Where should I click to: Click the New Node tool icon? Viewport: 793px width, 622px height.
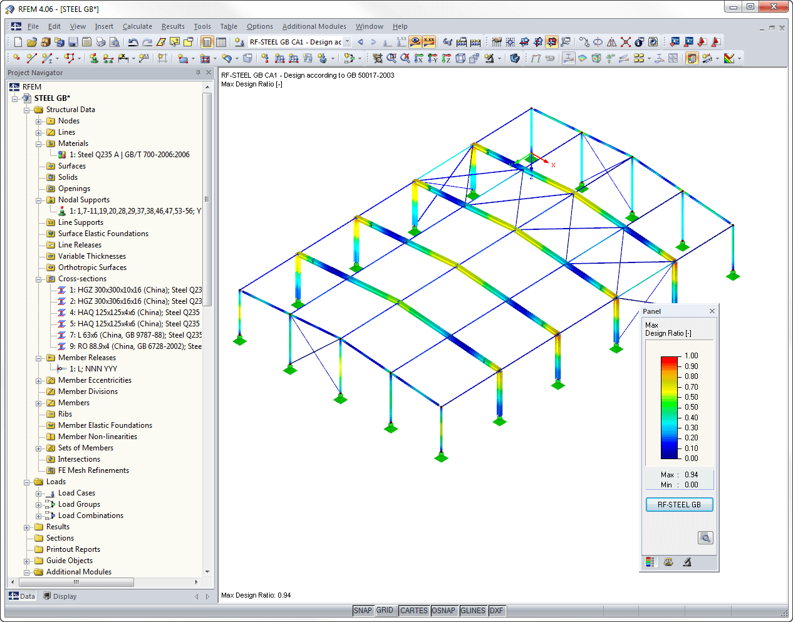click(x=16, y=58)
